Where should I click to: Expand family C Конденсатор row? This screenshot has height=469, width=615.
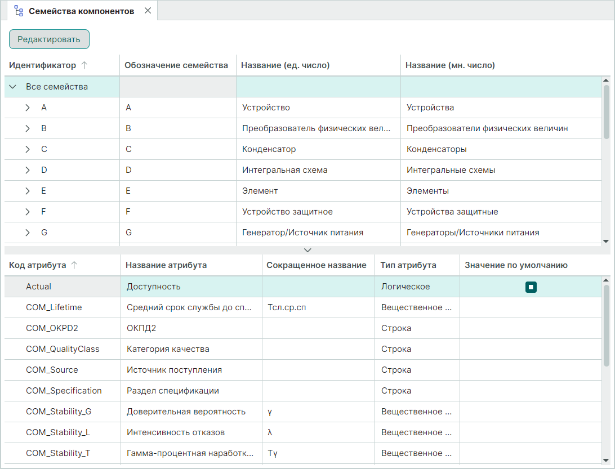click(x=28, y=149)
